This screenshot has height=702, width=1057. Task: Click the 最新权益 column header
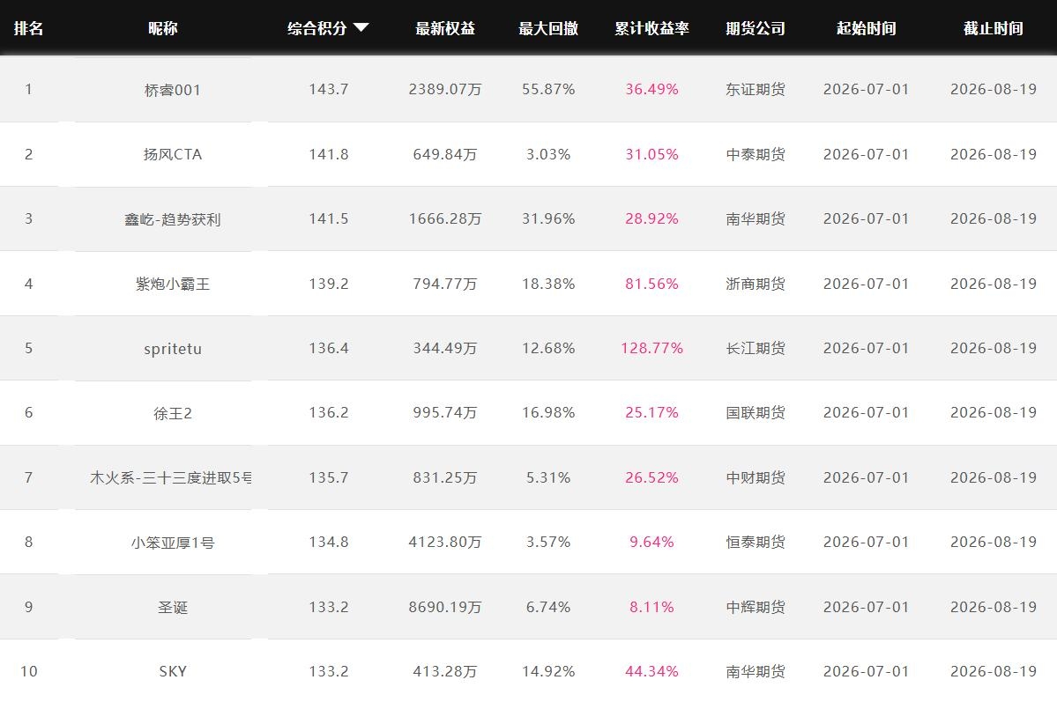(445, 28)
